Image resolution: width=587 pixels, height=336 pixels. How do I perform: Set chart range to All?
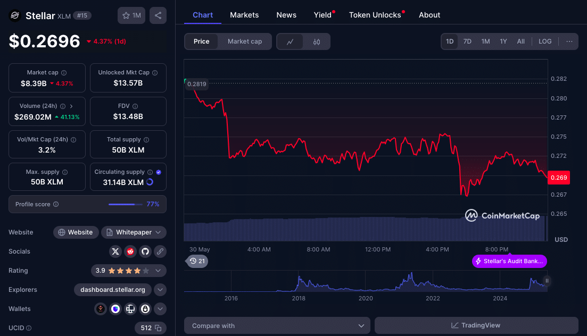click(x=520, y=41)
